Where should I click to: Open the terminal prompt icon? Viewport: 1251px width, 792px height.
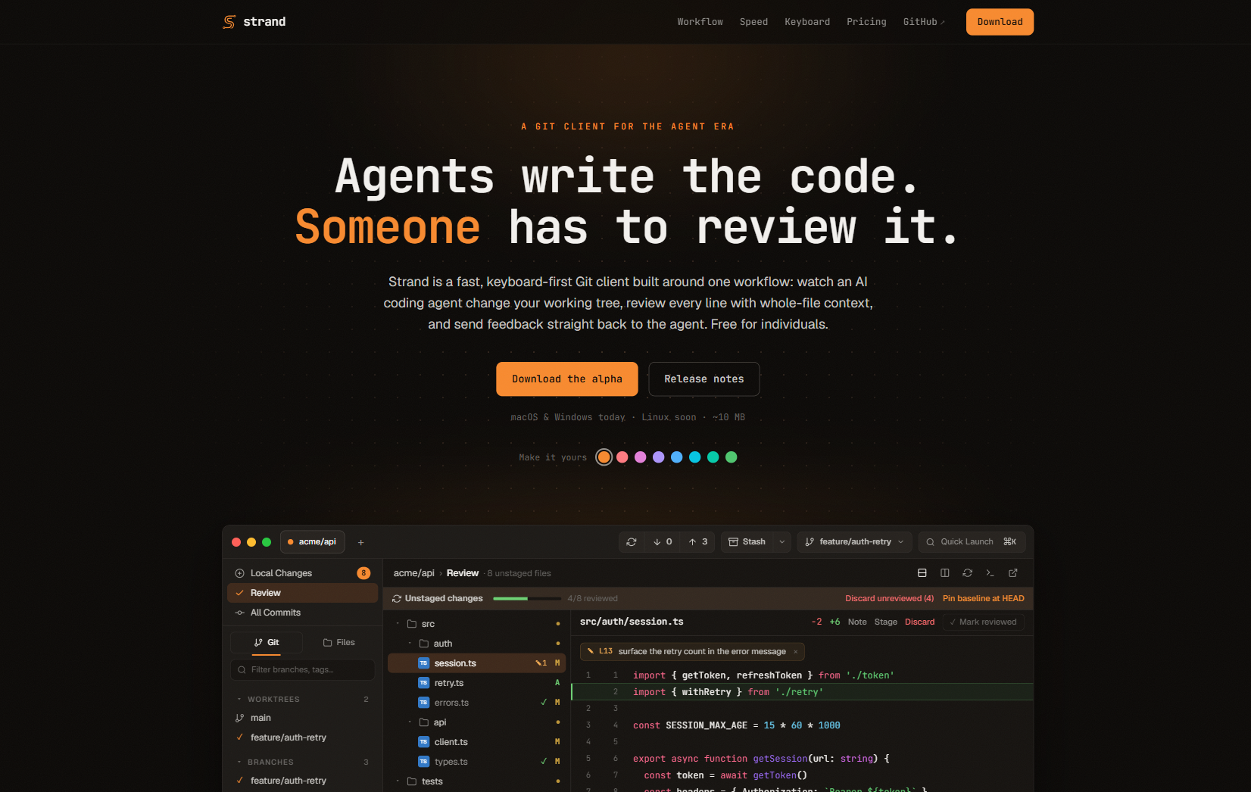point(990,573)
